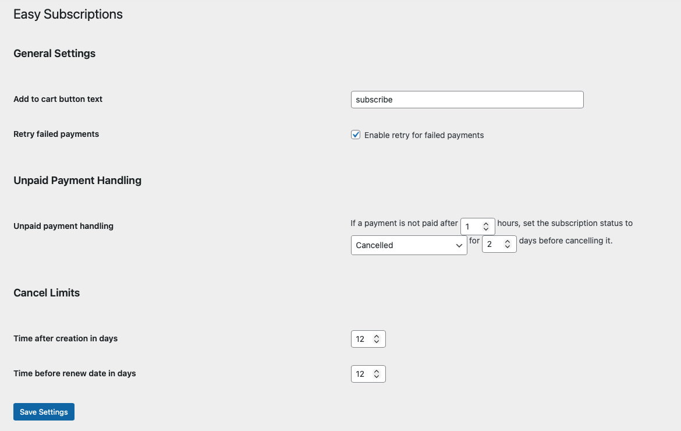Click inside the add to cart text field
This screenshot has height=431, width=681.
467,100
